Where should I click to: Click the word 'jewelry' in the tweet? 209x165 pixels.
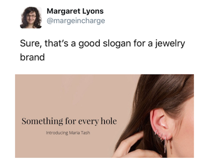click(170, 44)
